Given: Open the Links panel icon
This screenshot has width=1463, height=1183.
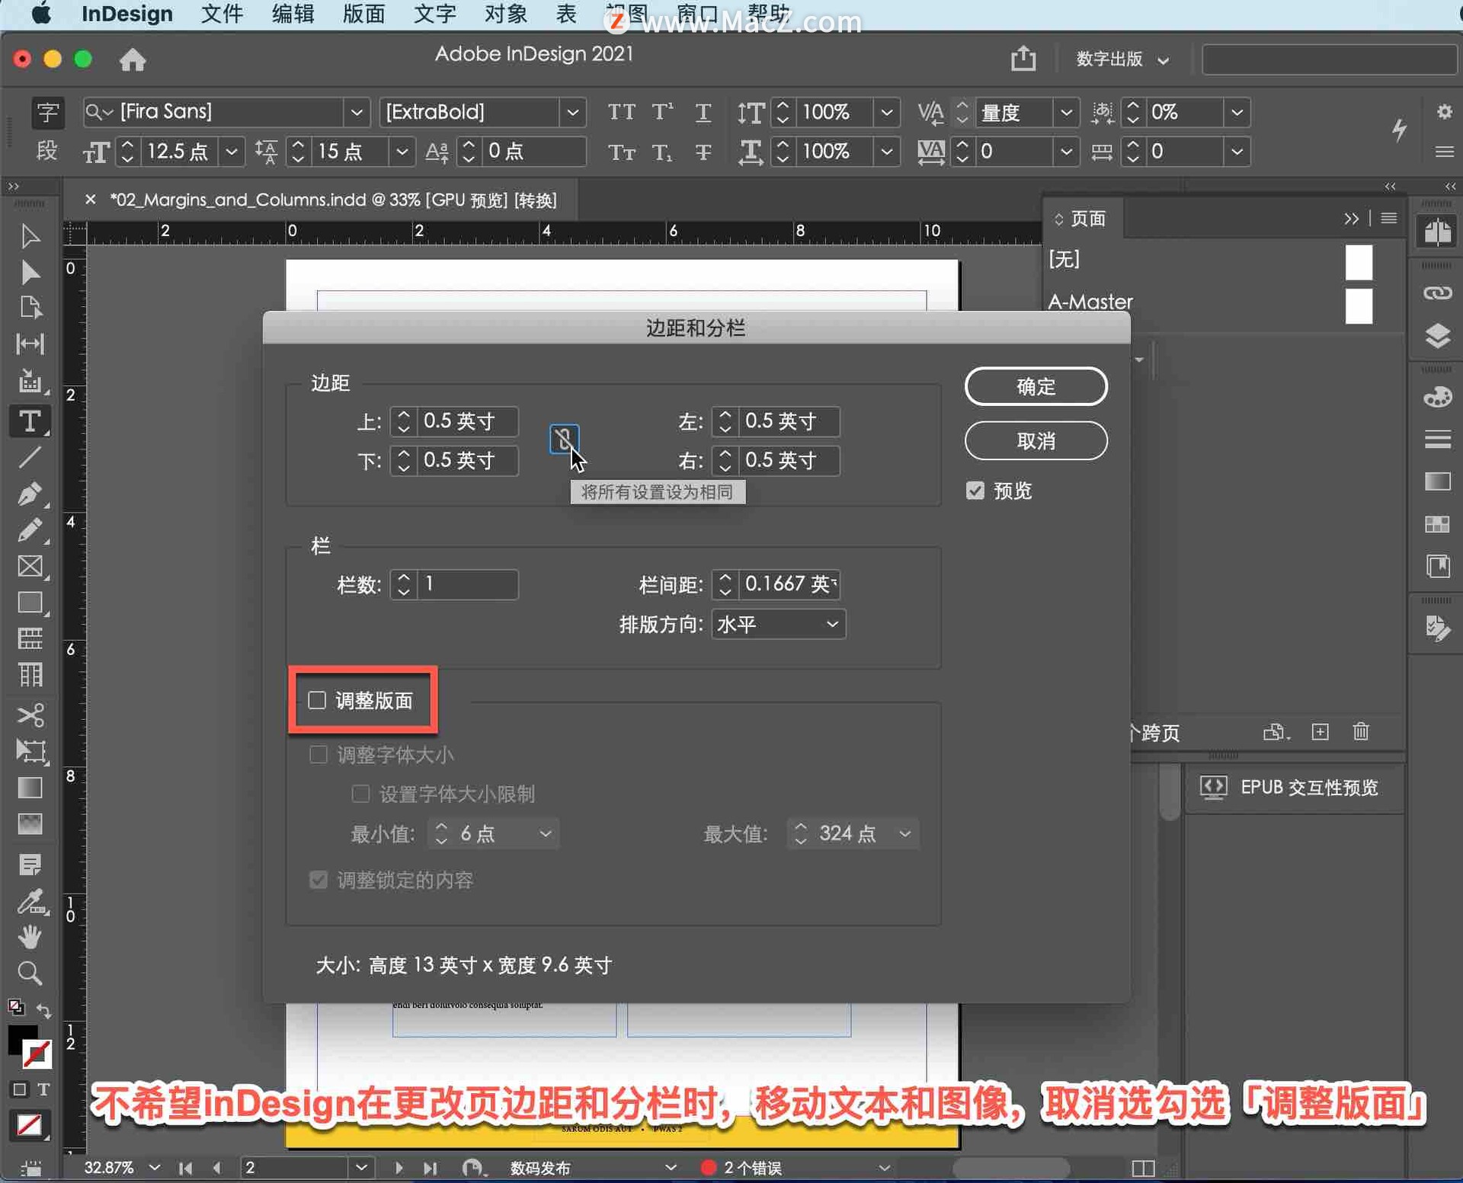Looking at the screenshot, I should pos(1437,293).
